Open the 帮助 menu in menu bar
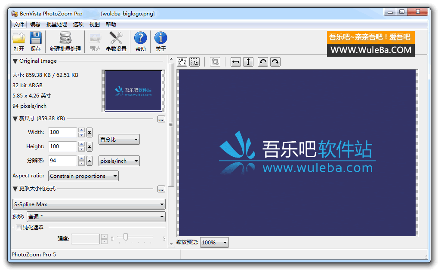 coord(111,24)
